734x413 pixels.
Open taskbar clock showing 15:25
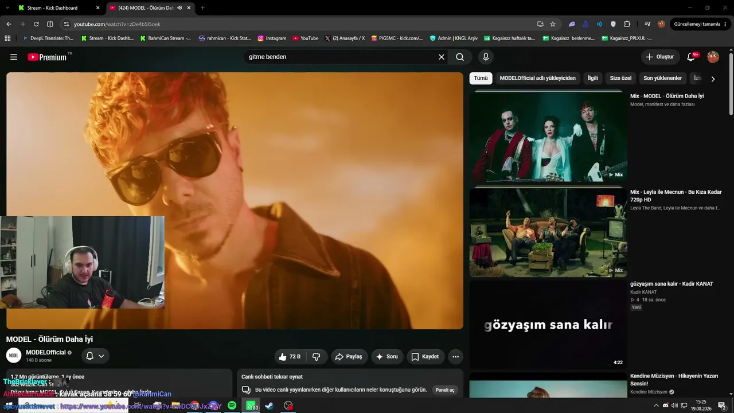coord(701,406)
